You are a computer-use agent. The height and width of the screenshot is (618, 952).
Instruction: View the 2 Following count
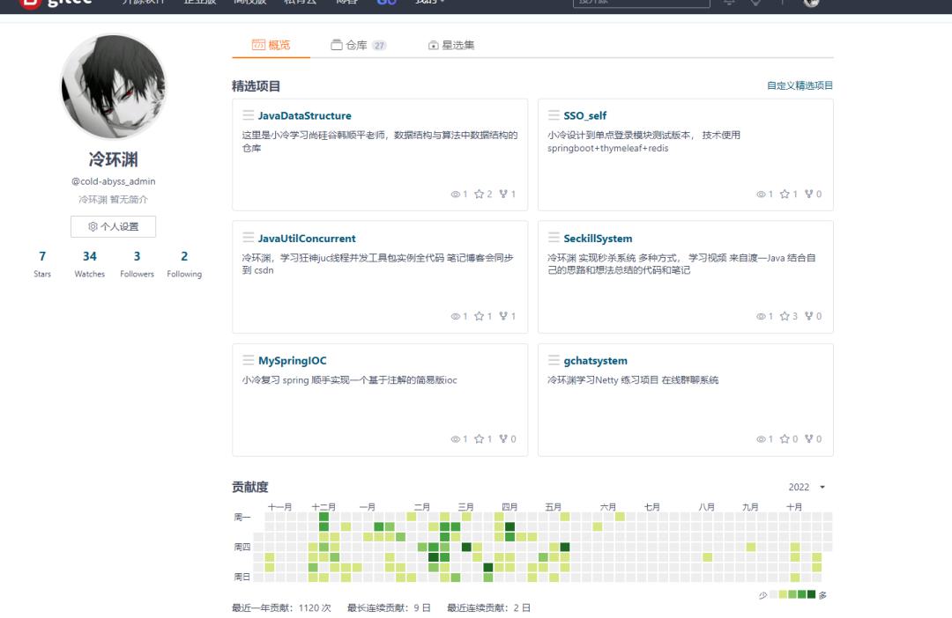pos(184,264)
